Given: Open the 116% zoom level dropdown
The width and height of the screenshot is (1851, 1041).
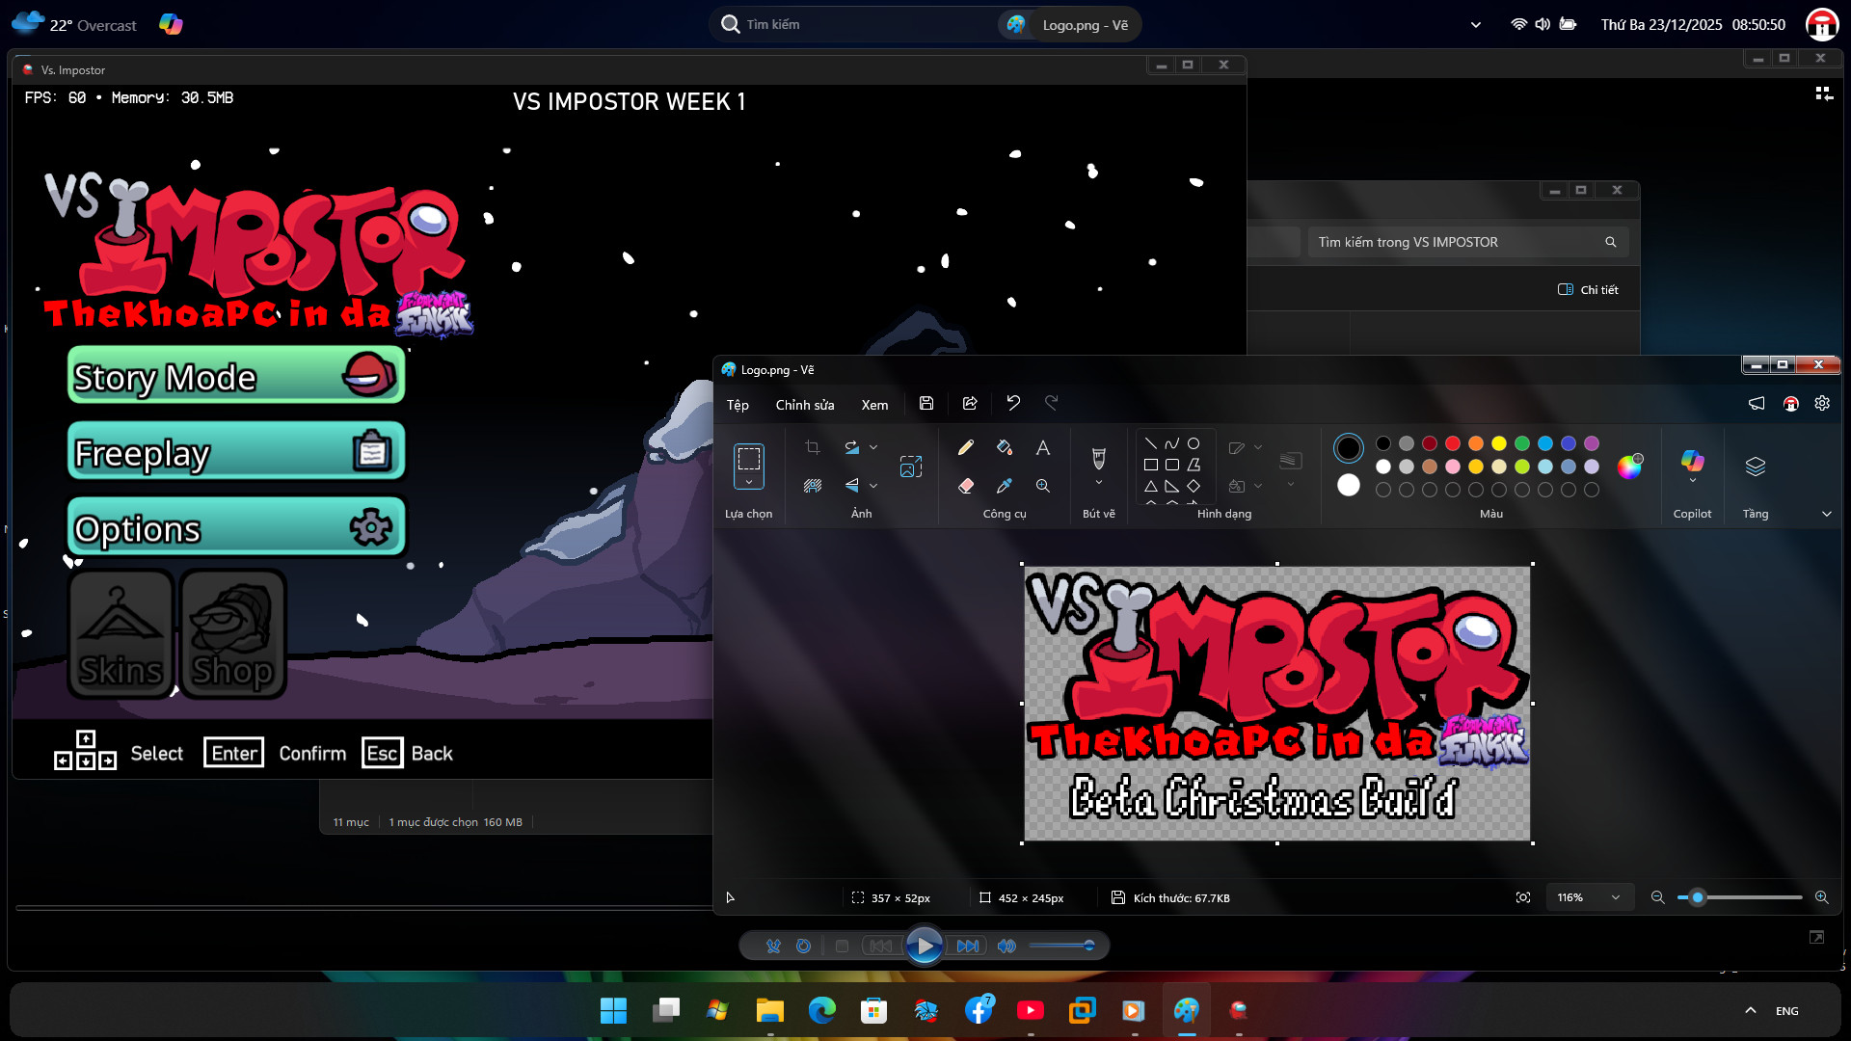Looking at the screenshot, I should click(x=1591, y=897).
